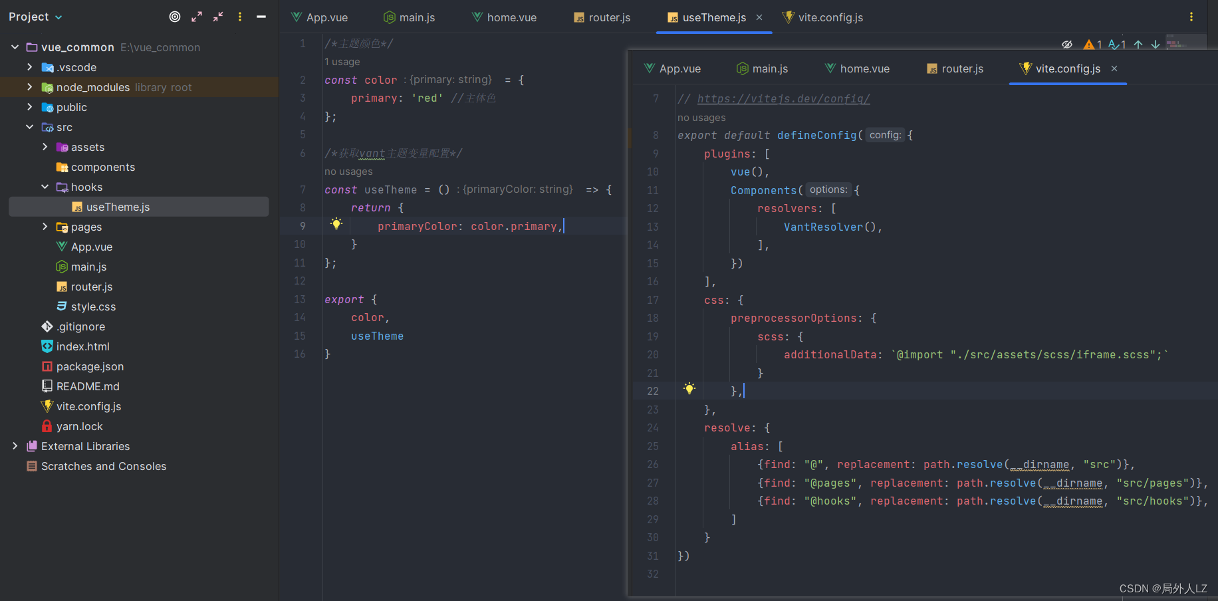Viewport: 1218px width, 601px height.
Task: Switch to main.js tab in right editor
Action: (x=762, y=68)
